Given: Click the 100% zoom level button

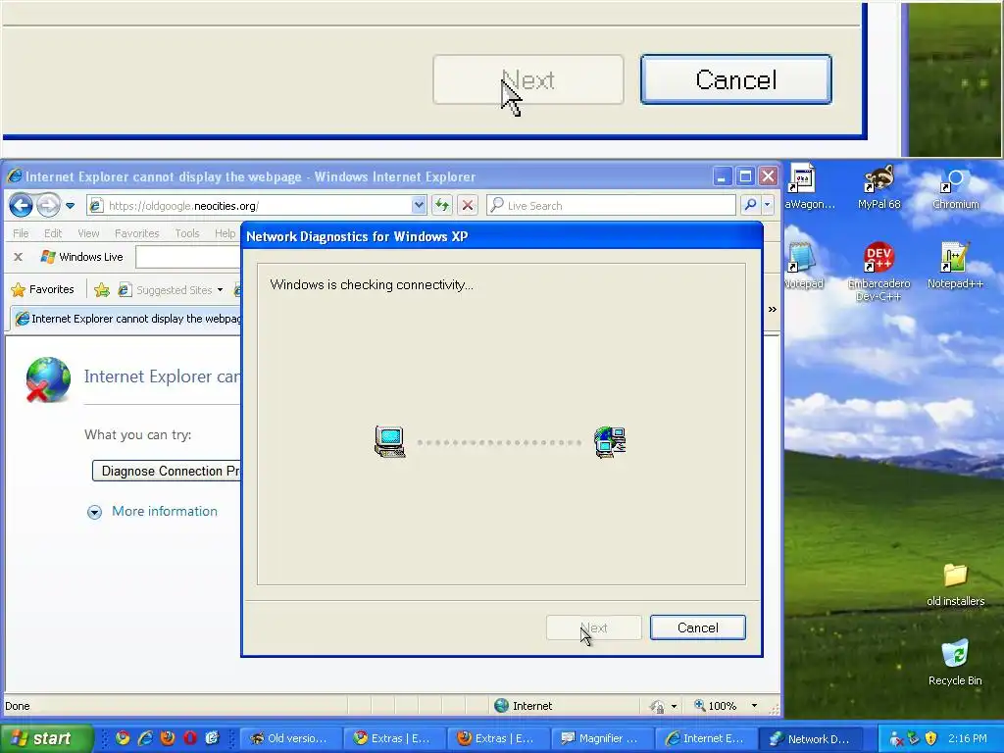Looking at the screenshot, I should [x=716, y=706].
